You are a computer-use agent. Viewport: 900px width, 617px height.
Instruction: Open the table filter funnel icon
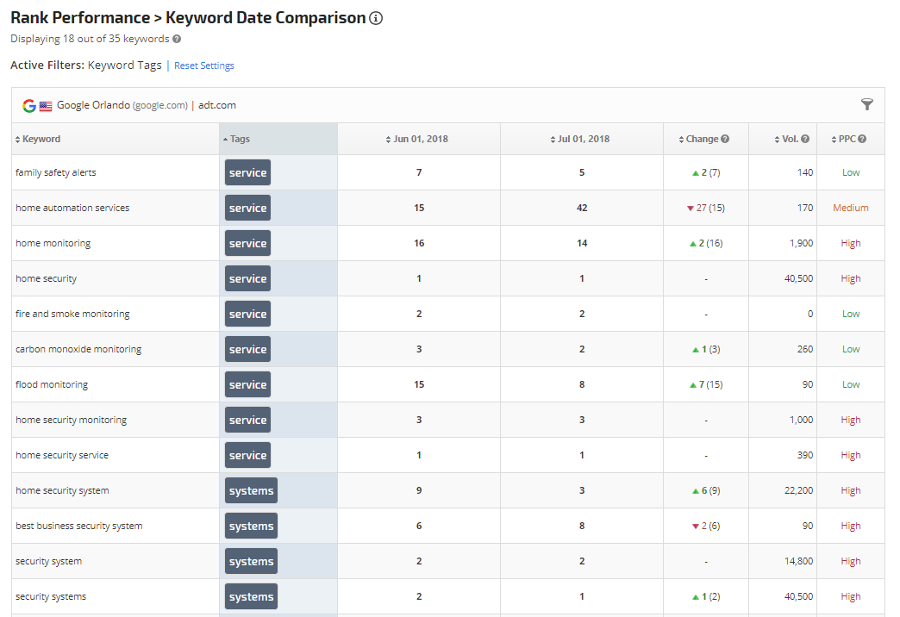866,104
